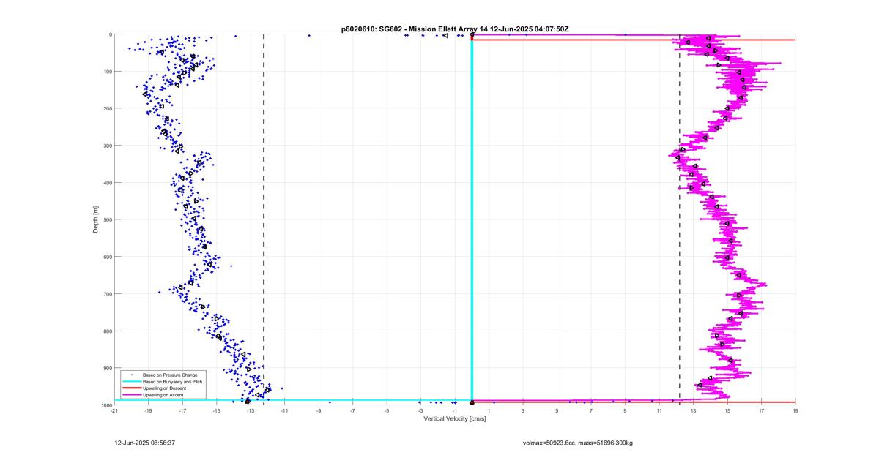Image resolution: width=879 pixels, height=455 pixels.
Task: Click the y-axis tick label '1000'
Action: click(x=106, y=405)
